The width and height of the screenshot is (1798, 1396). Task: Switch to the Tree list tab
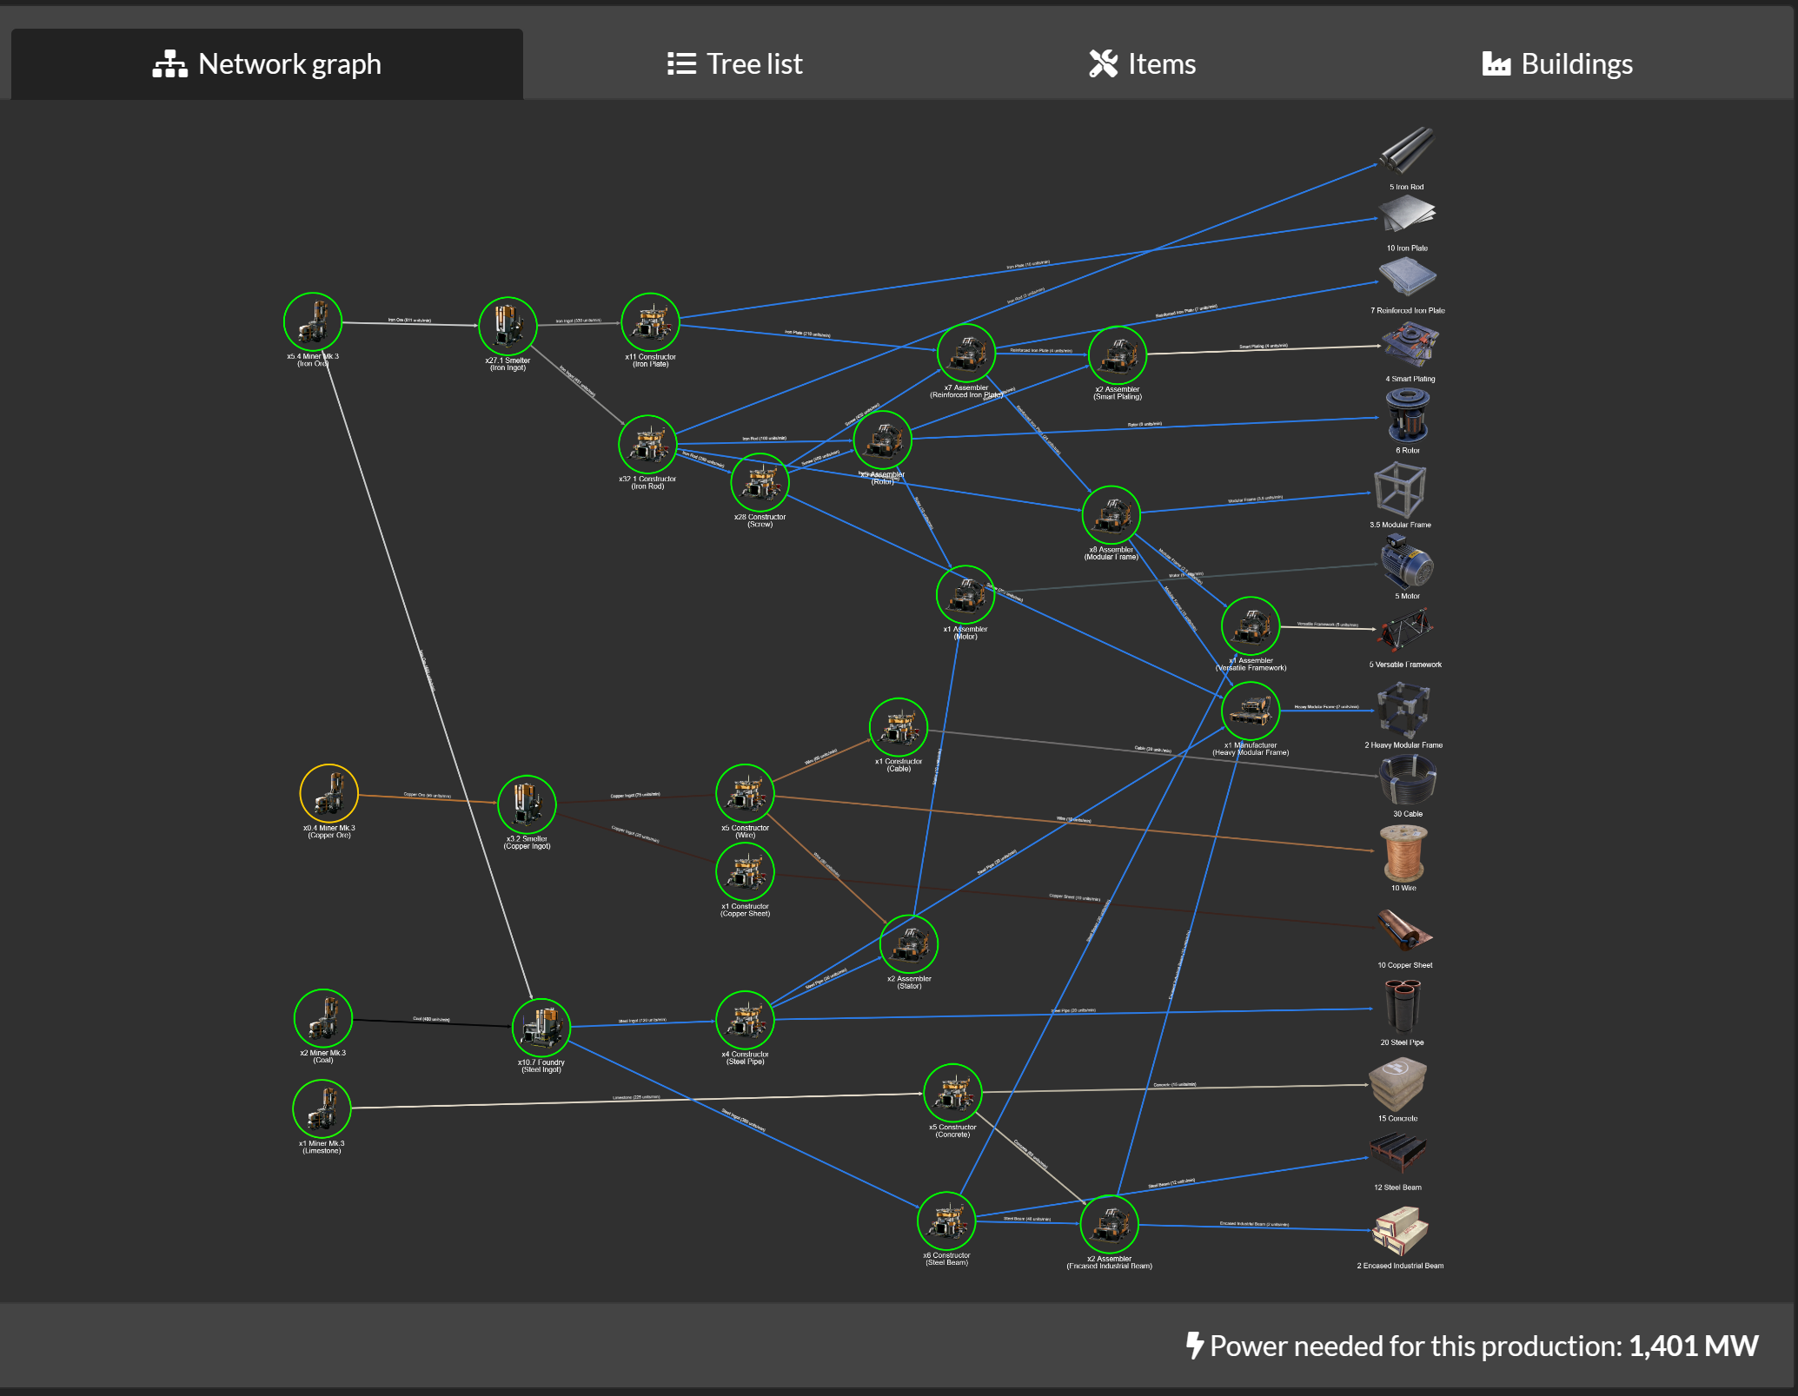coord(734,63)
